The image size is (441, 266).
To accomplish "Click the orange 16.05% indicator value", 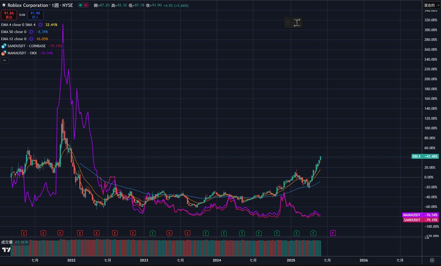I will point(42,39).
